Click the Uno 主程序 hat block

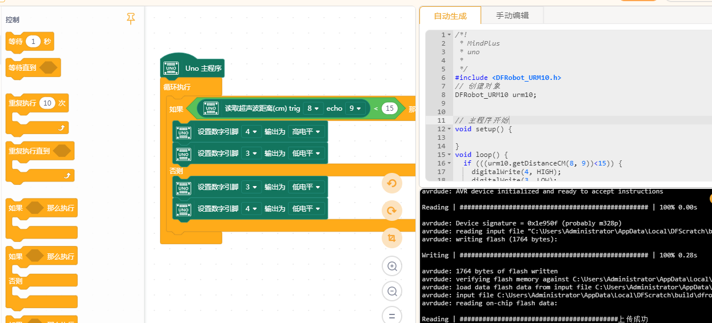click(192, 67)
